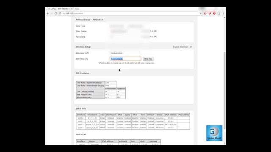Image resolution: width=271 pixels, height=152 pixels.
Task: Click the 'ppp1.1' interface cell
Action: (81, 128)
